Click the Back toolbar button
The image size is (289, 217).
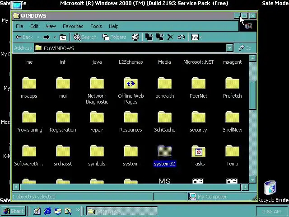[24, 37]
